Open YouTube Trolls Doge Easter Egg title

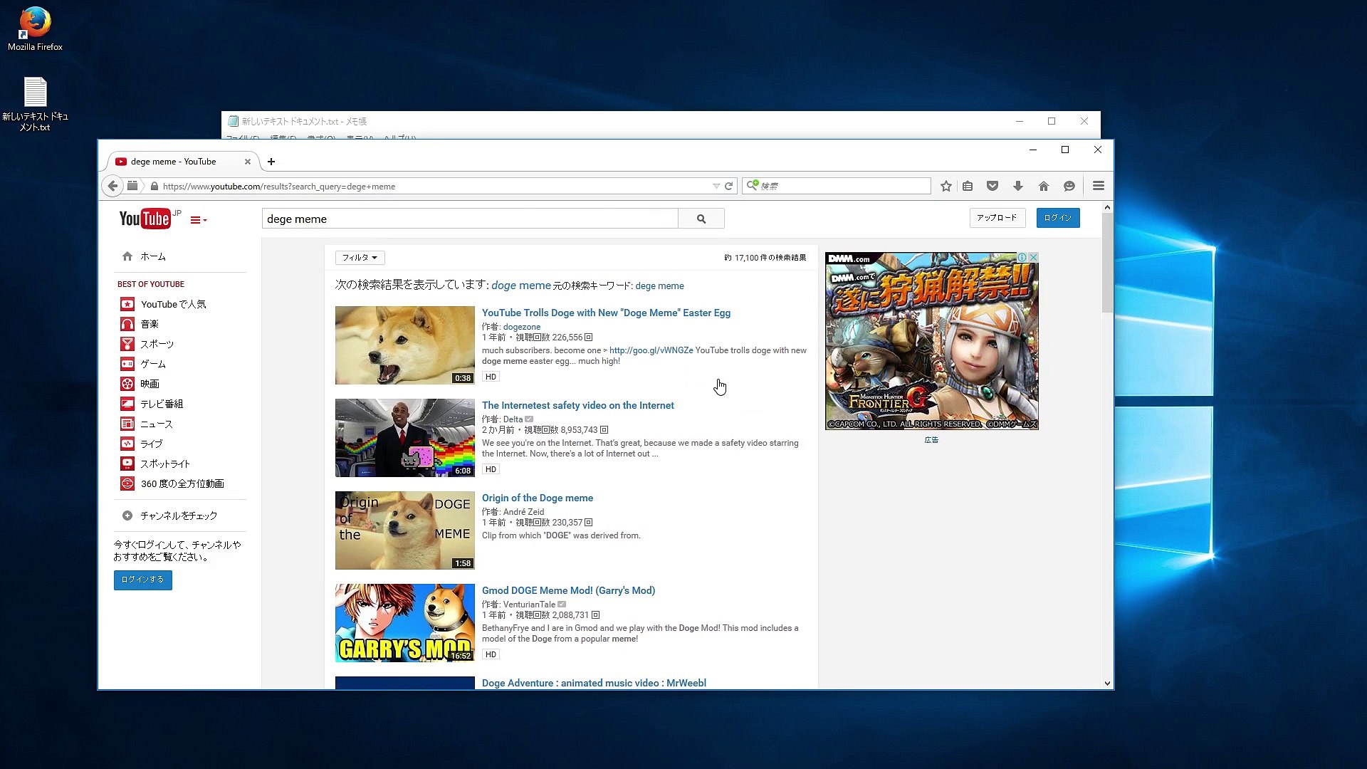[606, 313]
